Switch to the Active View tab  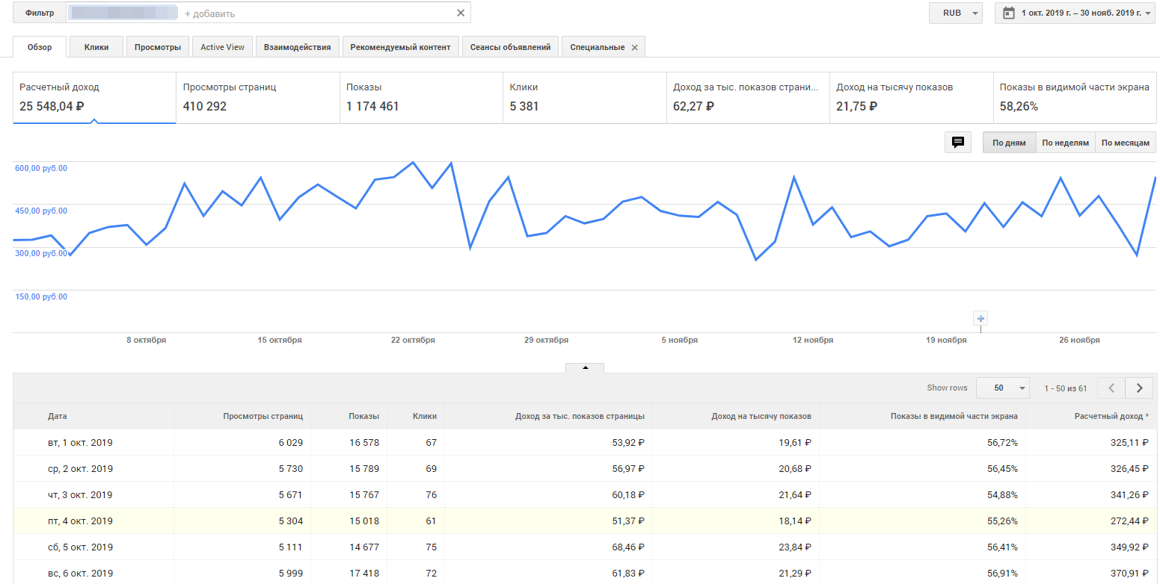pyautogui.click(x=222, y=47)
